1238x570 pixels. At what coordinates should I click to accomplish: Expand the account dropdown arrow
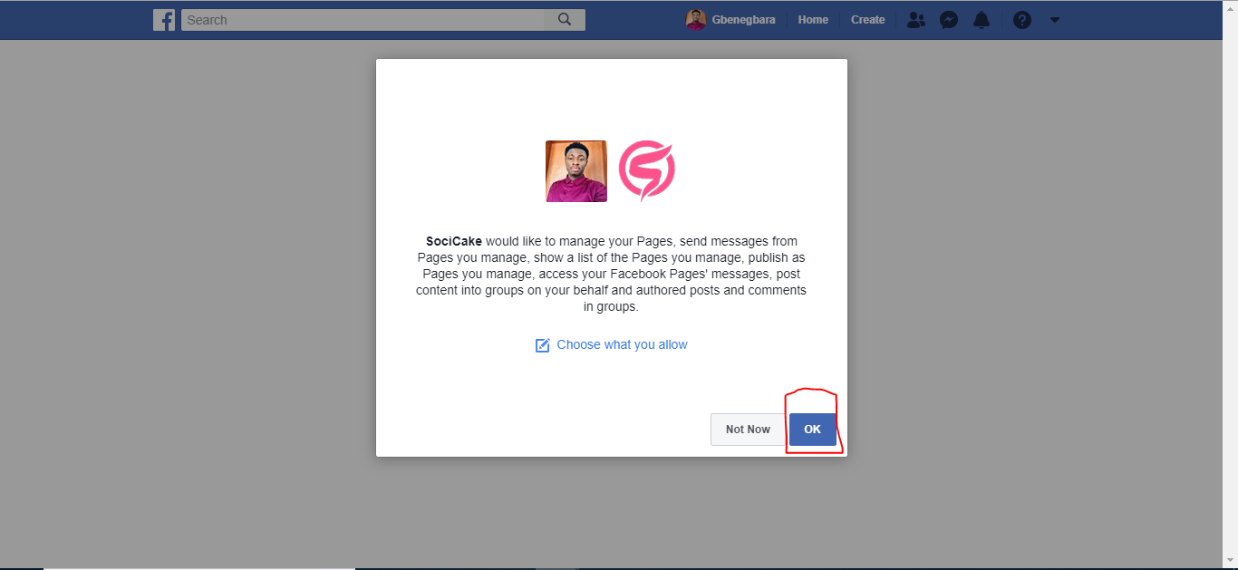[x=1054, y=20]
